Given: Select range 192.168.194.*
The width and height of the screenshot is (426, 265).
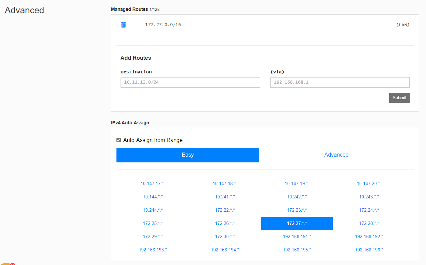Looking at the screenshot, I should (225, 250).
